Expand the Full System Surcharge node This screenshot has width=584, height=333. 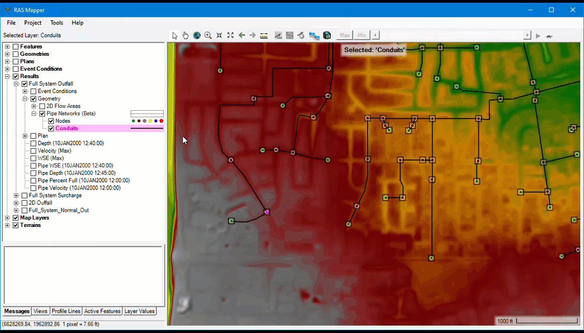(x=16, y=196)
